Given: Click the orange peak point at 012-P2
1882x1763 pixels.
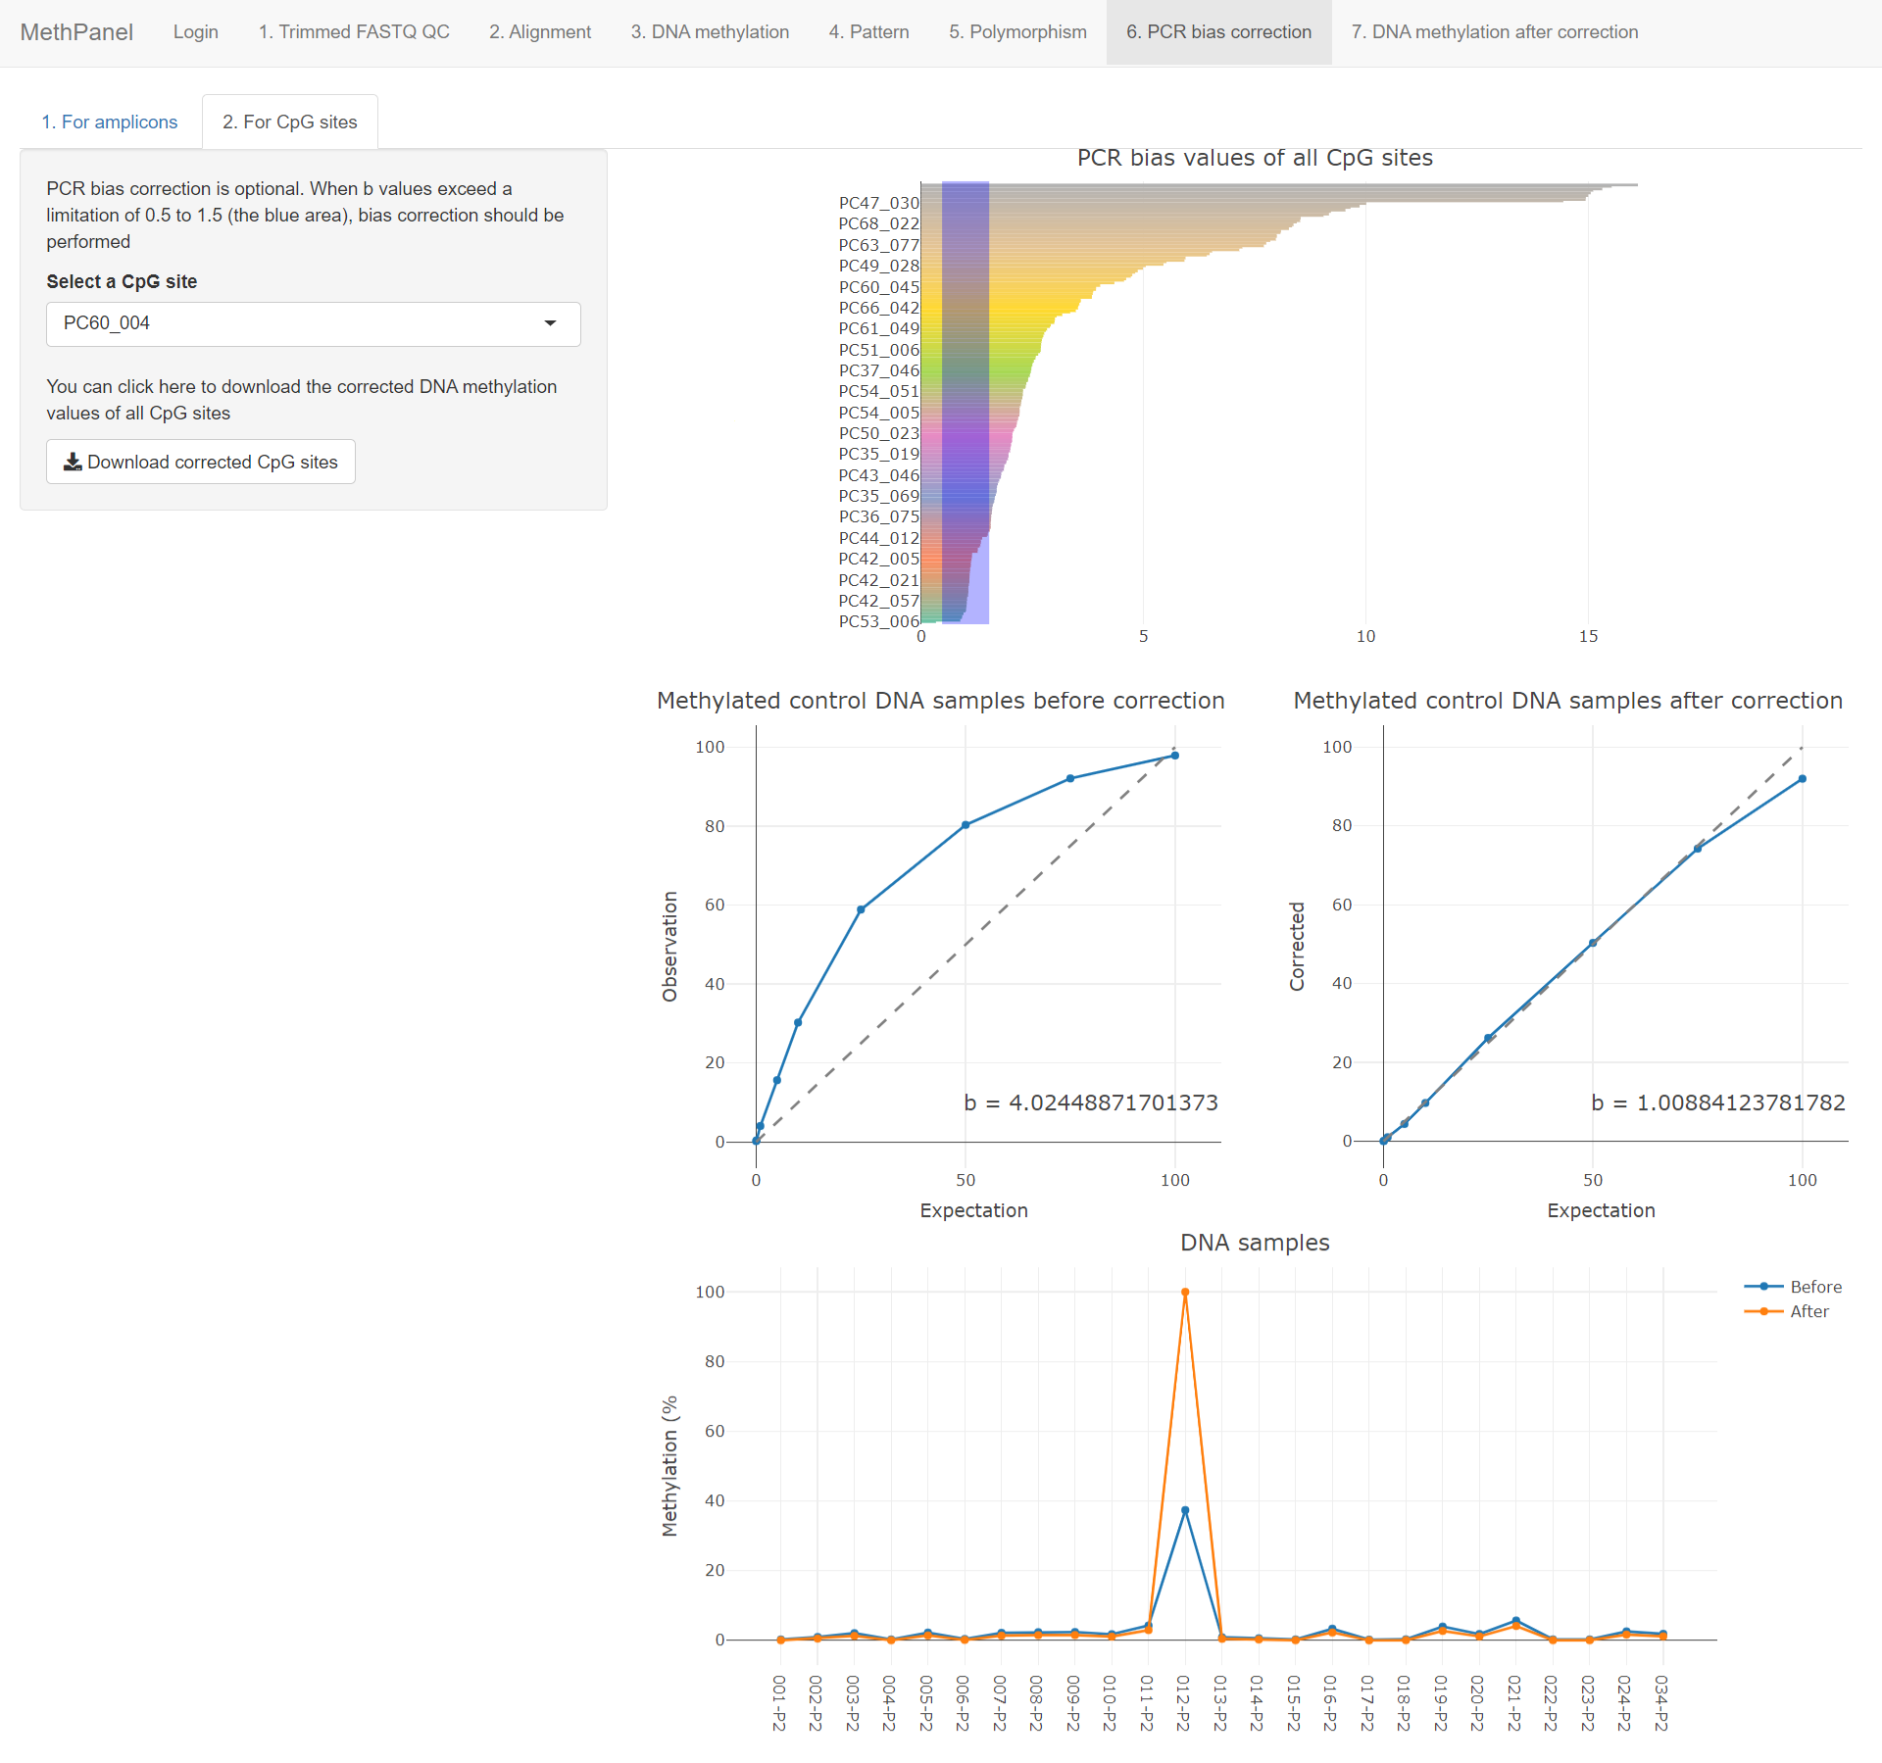Looking at the screenshot, I should click(1185, 1293).
